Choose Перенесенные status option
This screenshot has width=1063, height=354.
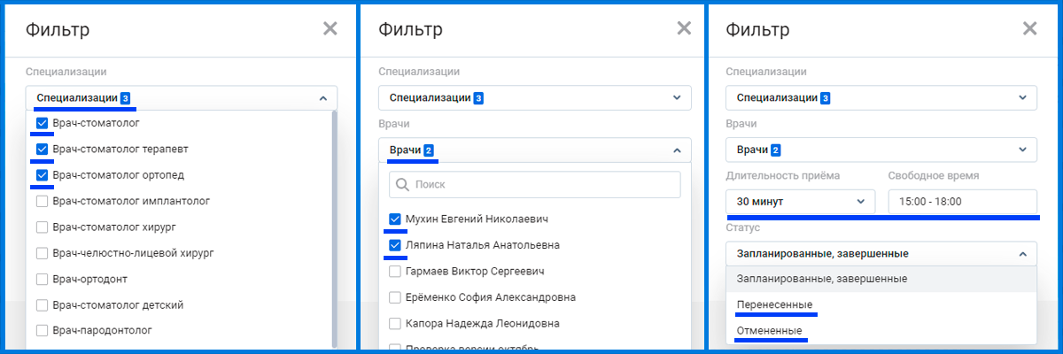click(x=774, y=304)
